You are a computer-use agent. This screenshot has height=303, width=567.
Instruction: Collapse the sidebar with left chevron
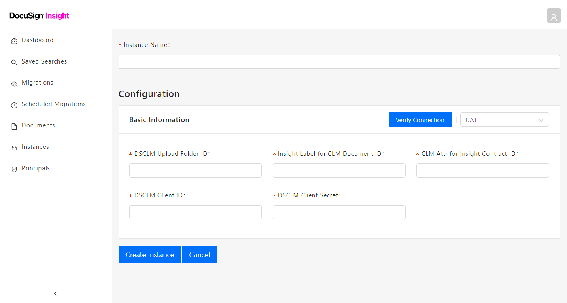tap(56, 293)
